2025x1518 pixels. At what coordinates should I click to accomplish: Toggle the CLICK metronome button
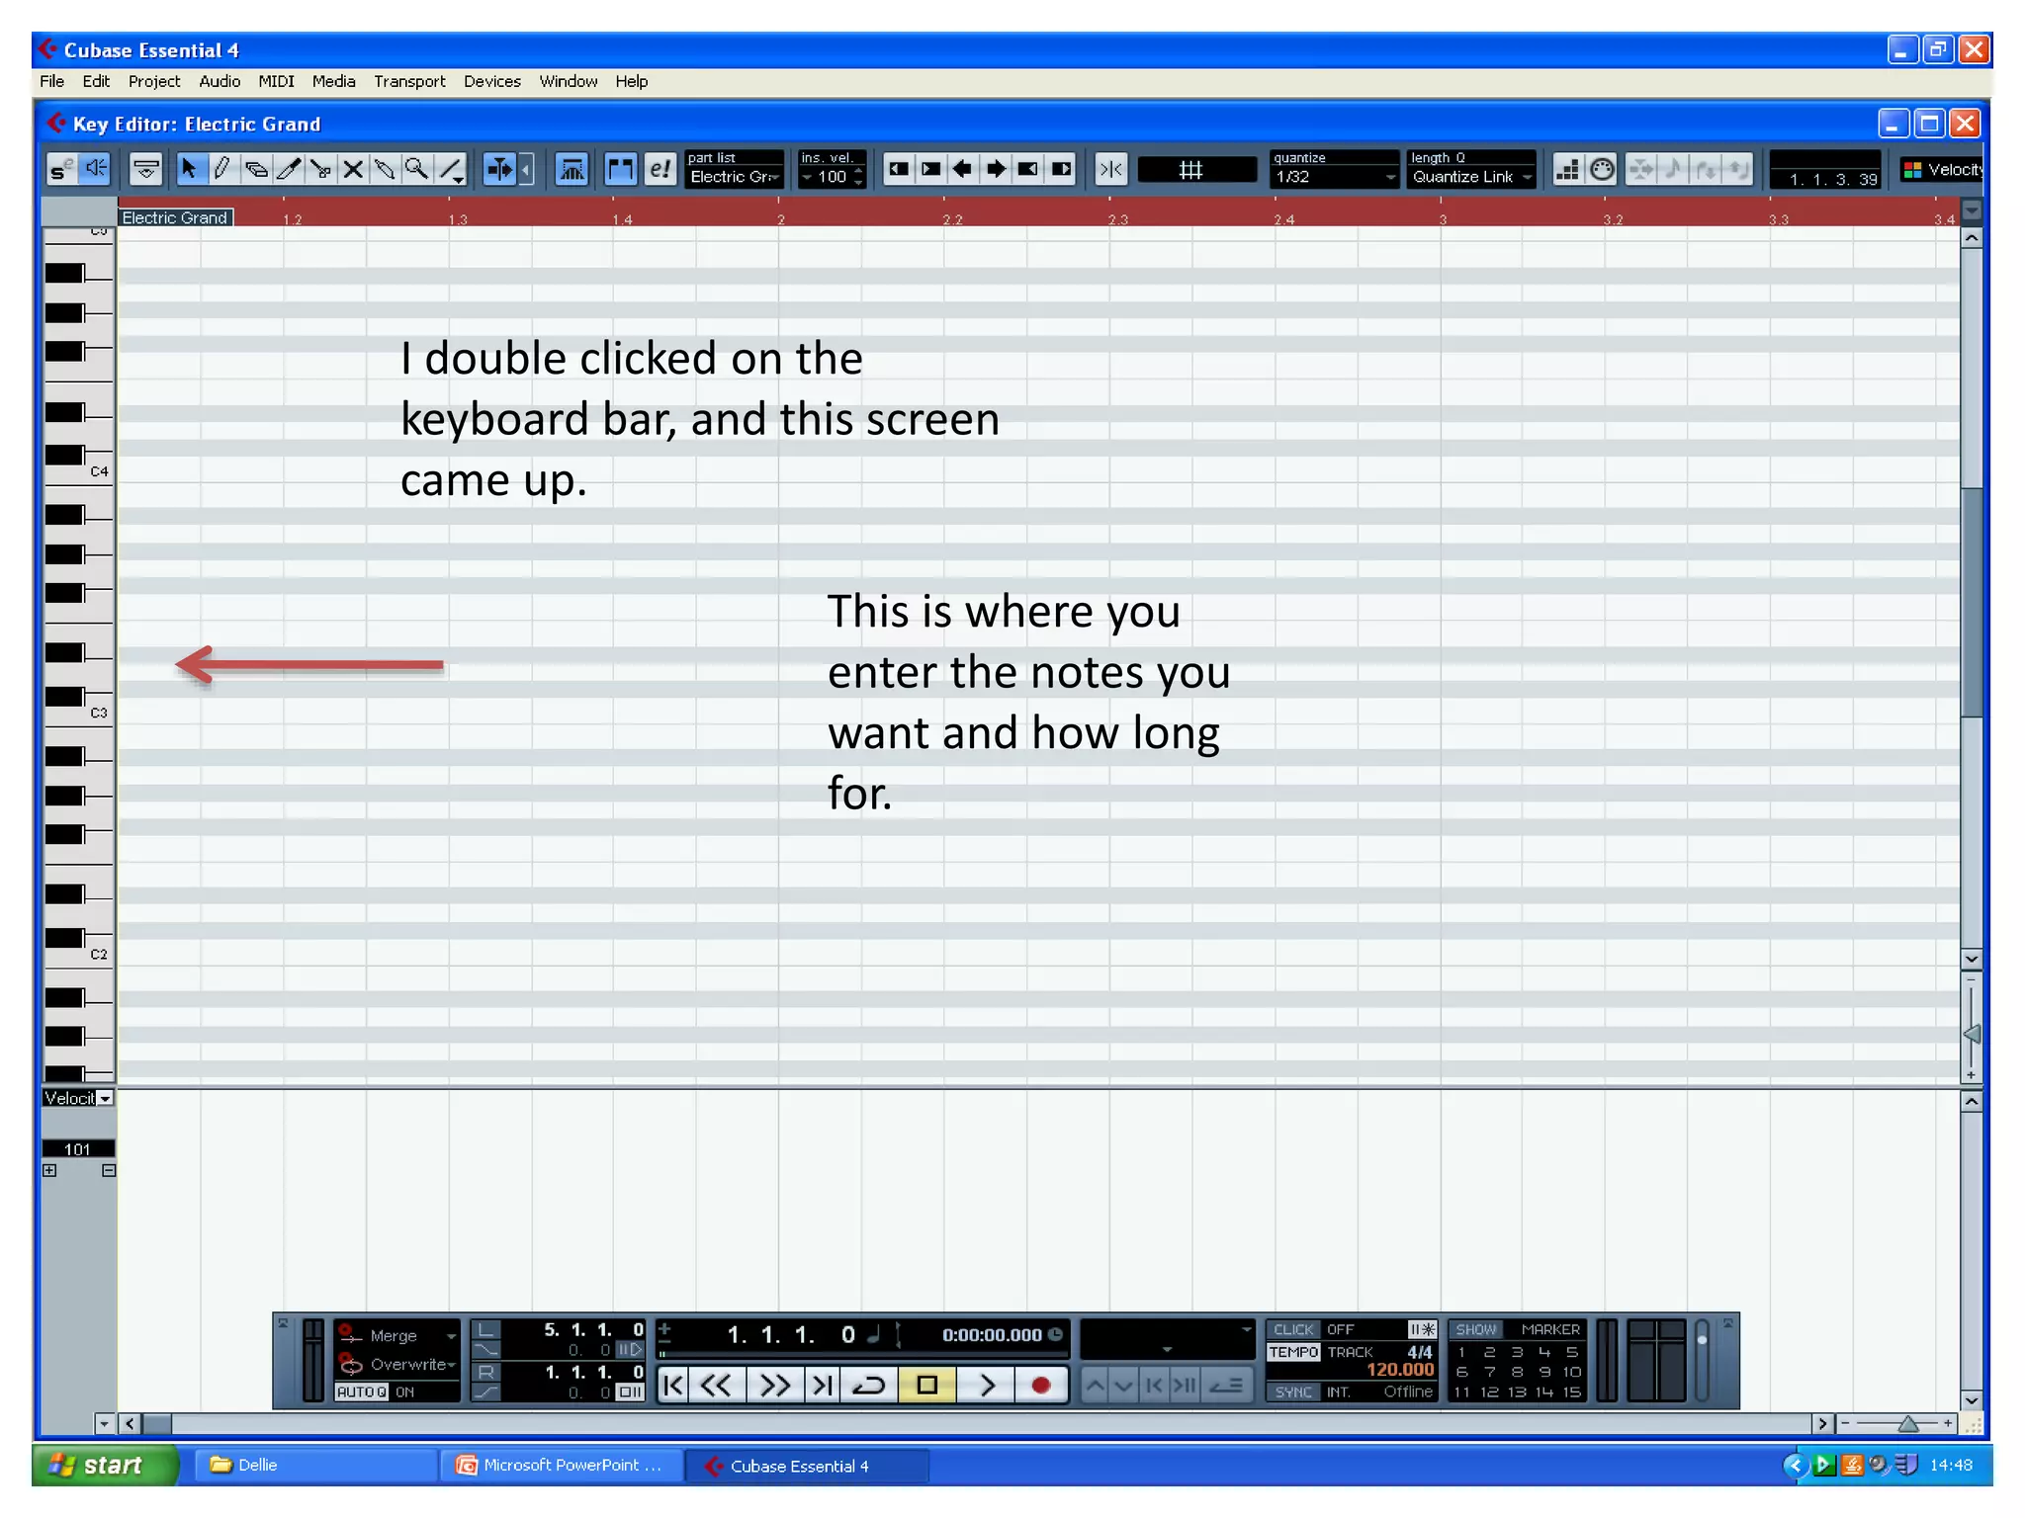point(1293,1329)
